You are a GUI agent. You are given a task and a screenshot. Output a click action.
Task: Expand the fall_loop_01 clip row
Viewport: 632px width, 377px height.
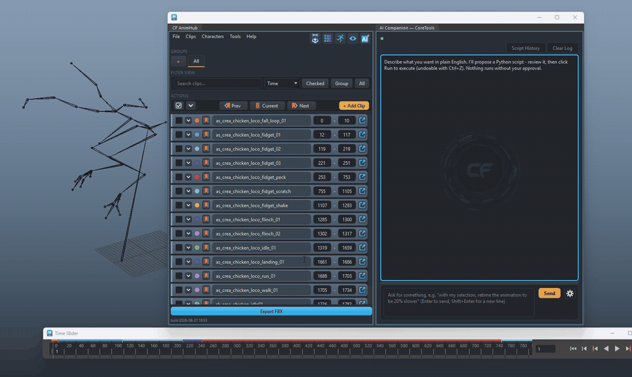click(x=188, y=120)
